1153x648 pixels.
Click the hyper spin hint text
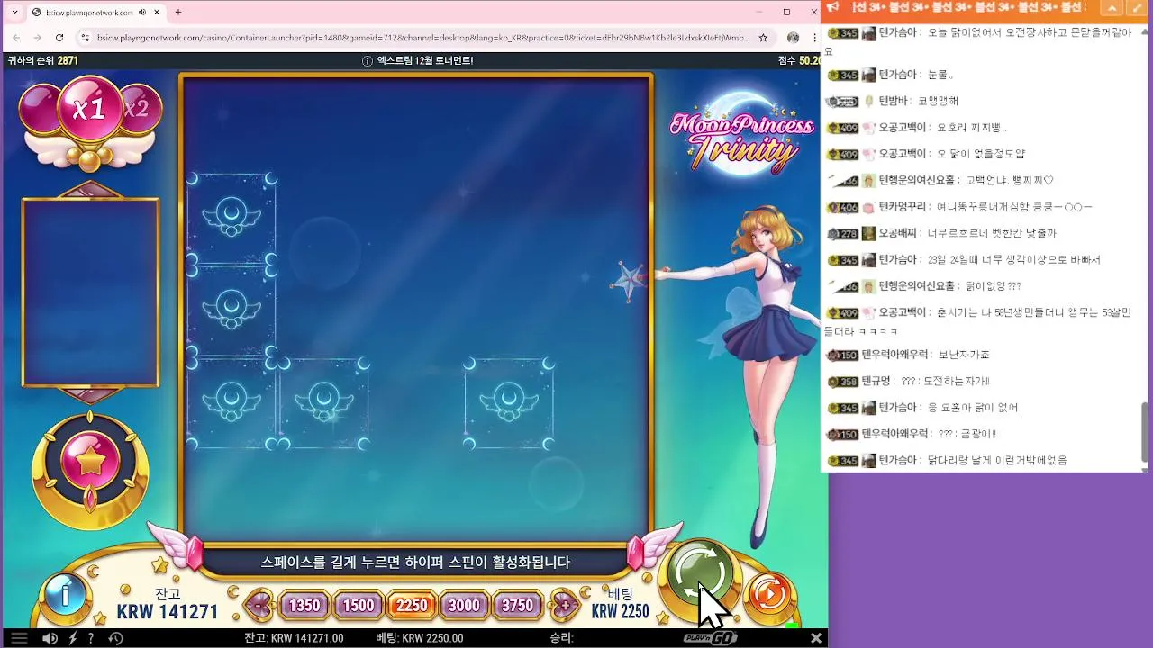(x=415, y=562)
